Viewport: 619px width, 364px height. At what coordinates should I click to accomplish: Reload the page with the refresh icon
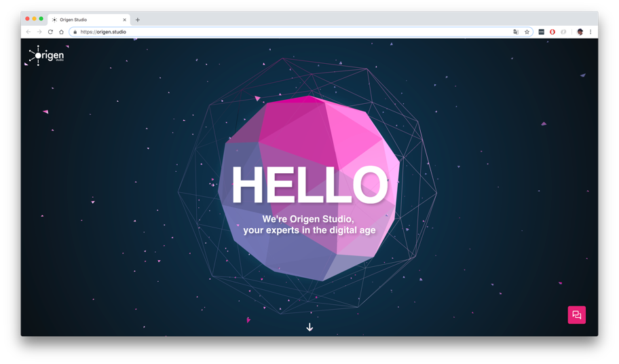click(50, 32)
